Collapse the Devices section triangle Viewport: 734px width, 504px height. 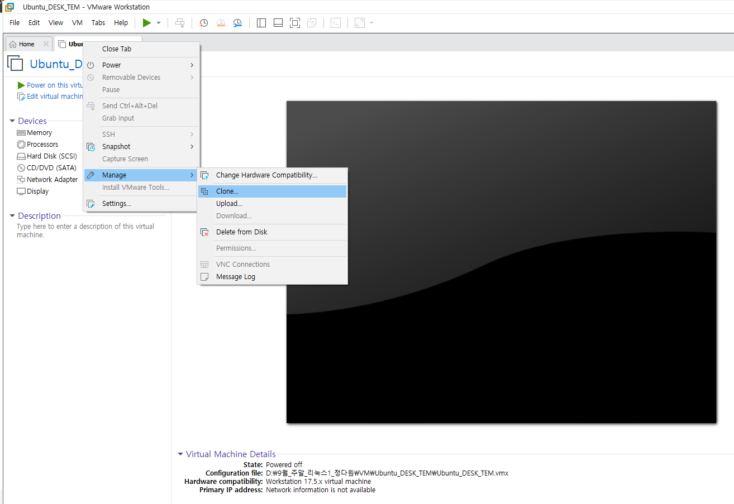[x=12, y=121]
